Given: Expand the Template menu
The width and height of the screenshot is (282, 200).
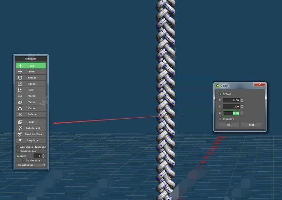Looking at the screenshot, I should coord(31,140).
